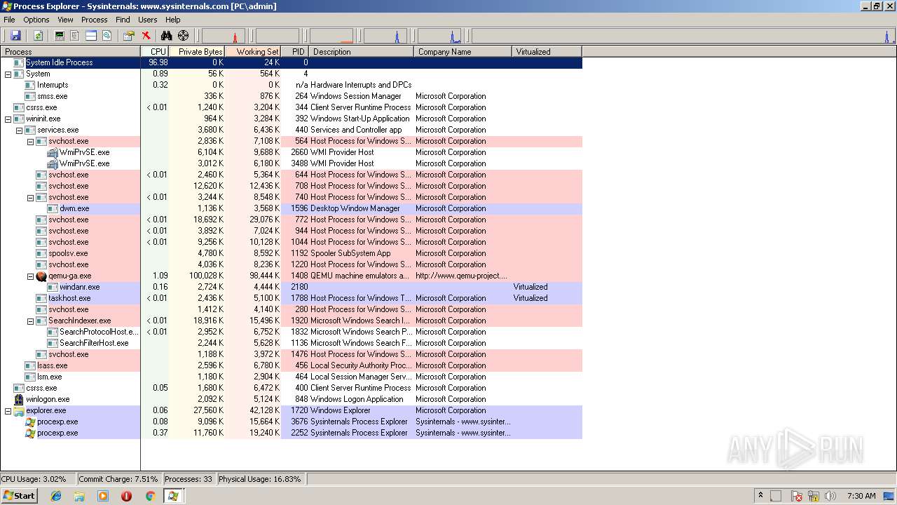Screen dimensions: 897x505
Task: Collapse the qemu-ga.exe tree node
Action: tap(30, 276)
